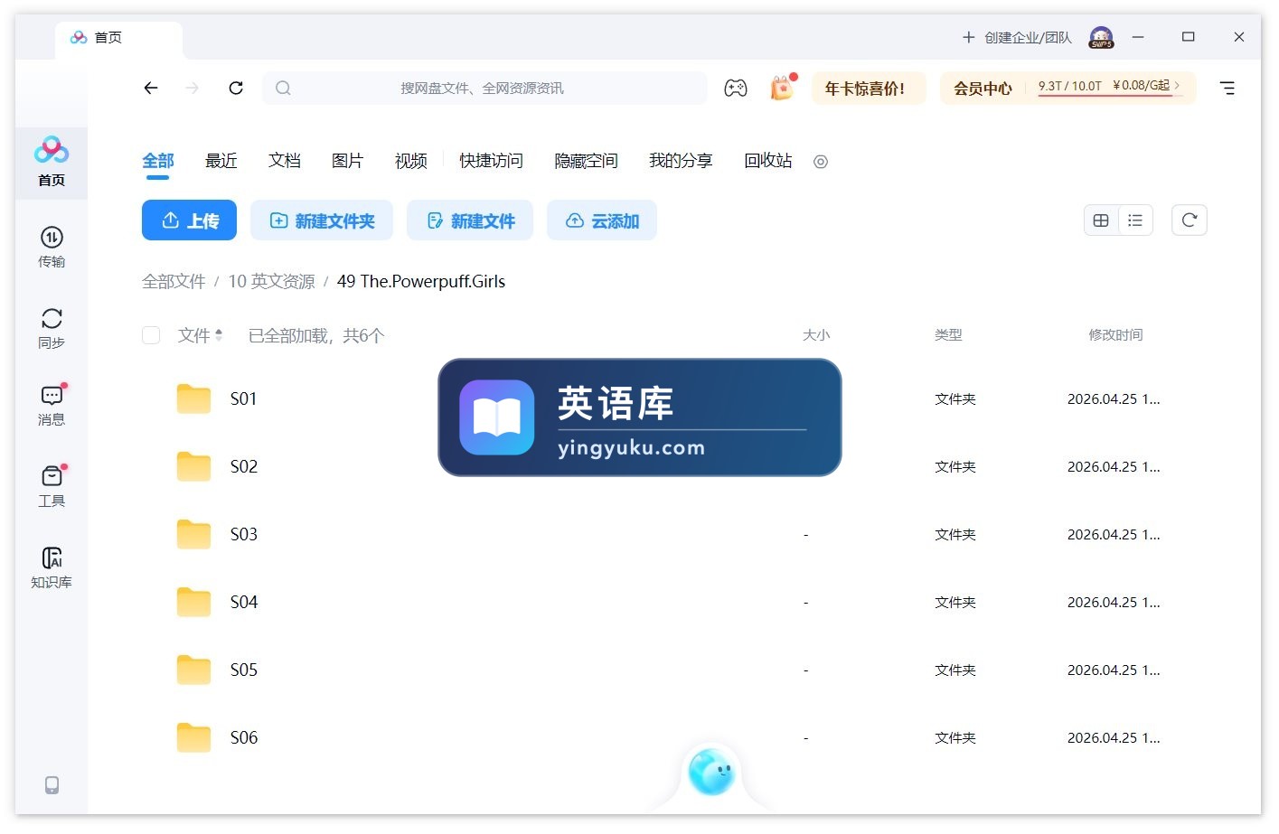Open the 会员中心 member center
This screenshot has height=834, width=1279.
click(x=983, y=89)
